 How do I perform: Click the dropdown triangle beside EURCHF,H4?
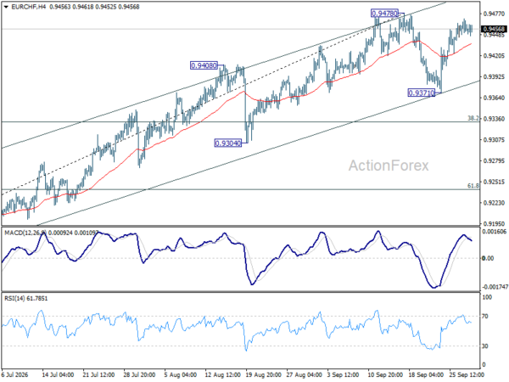point(6,7)
